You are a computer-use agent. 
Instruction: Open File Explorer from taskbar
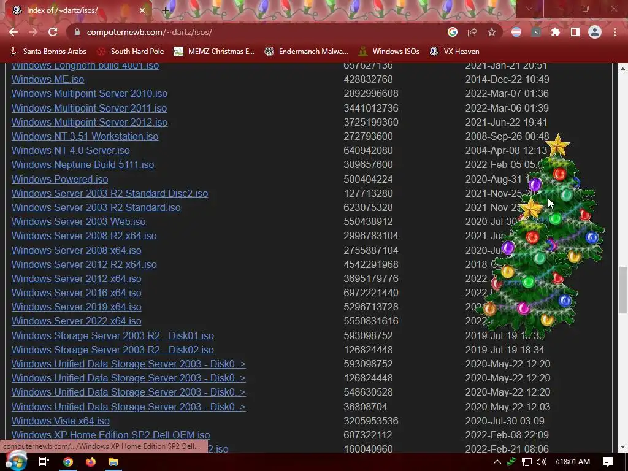click(113, 462)
